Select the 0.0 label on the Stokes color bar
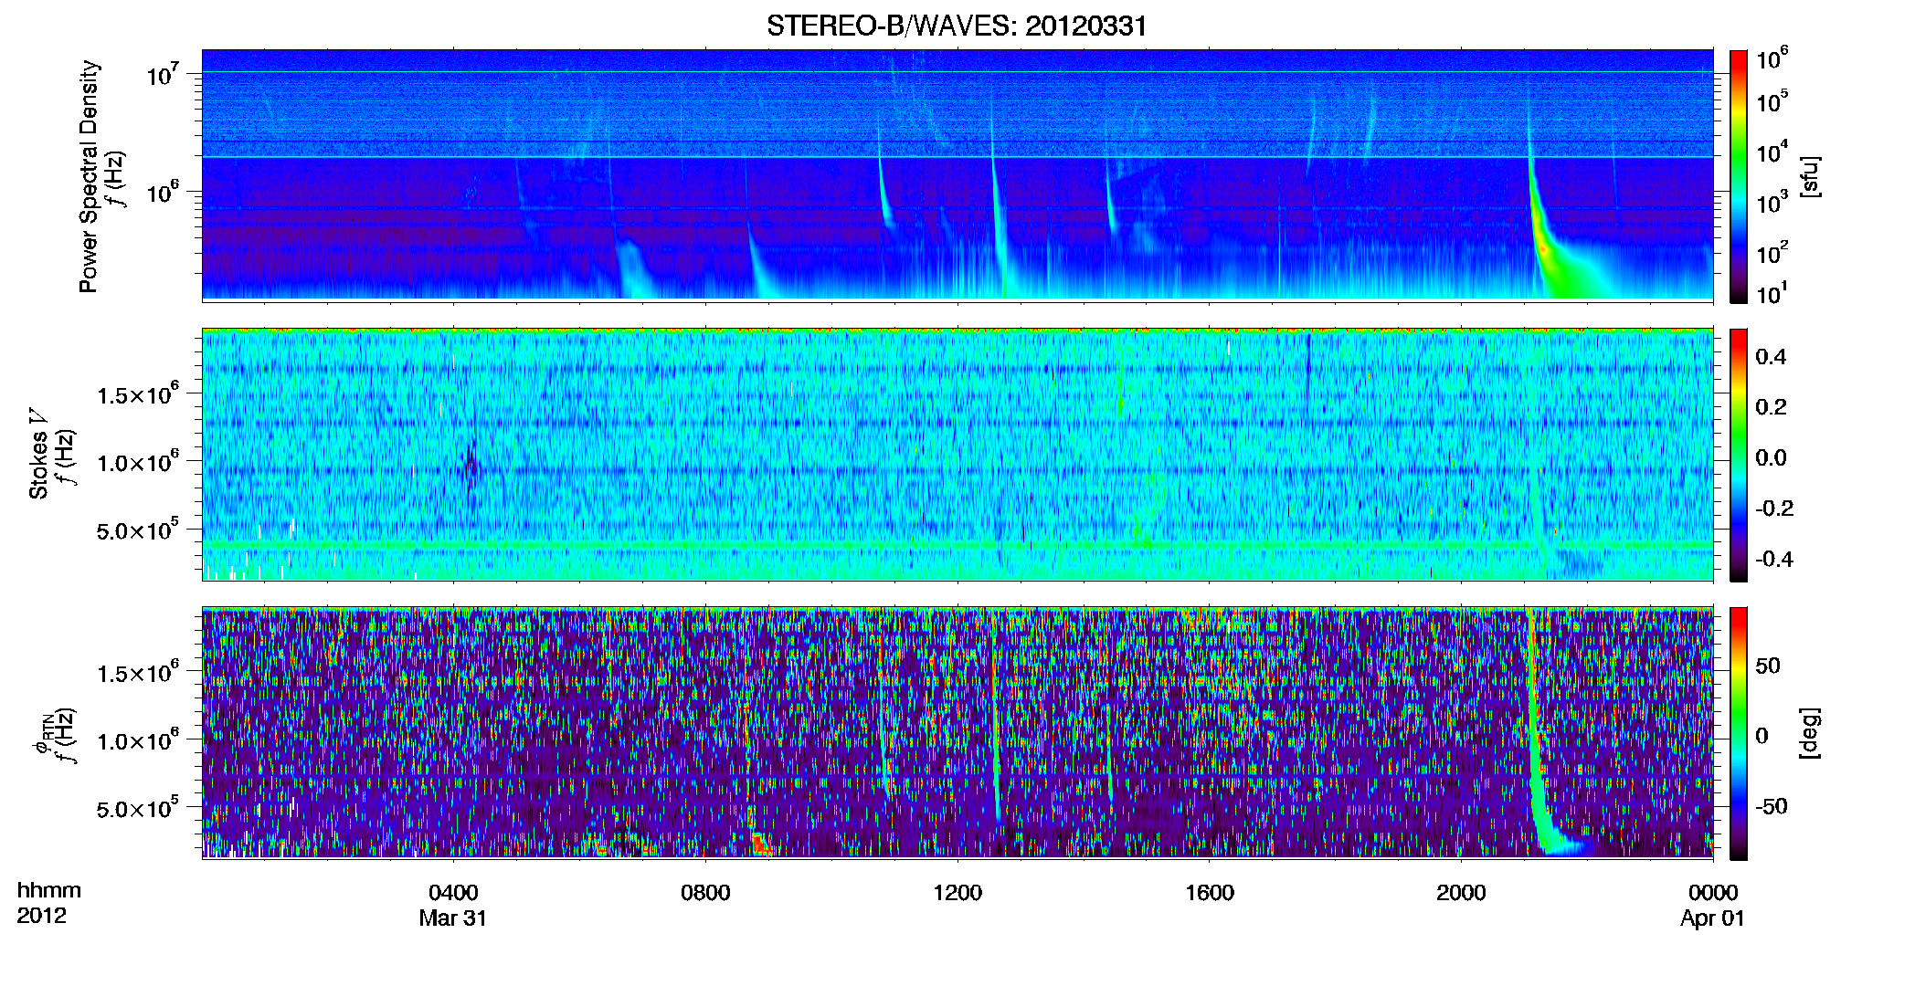The height and width of the screenshot is (986, 1915). coord(1771,457)
